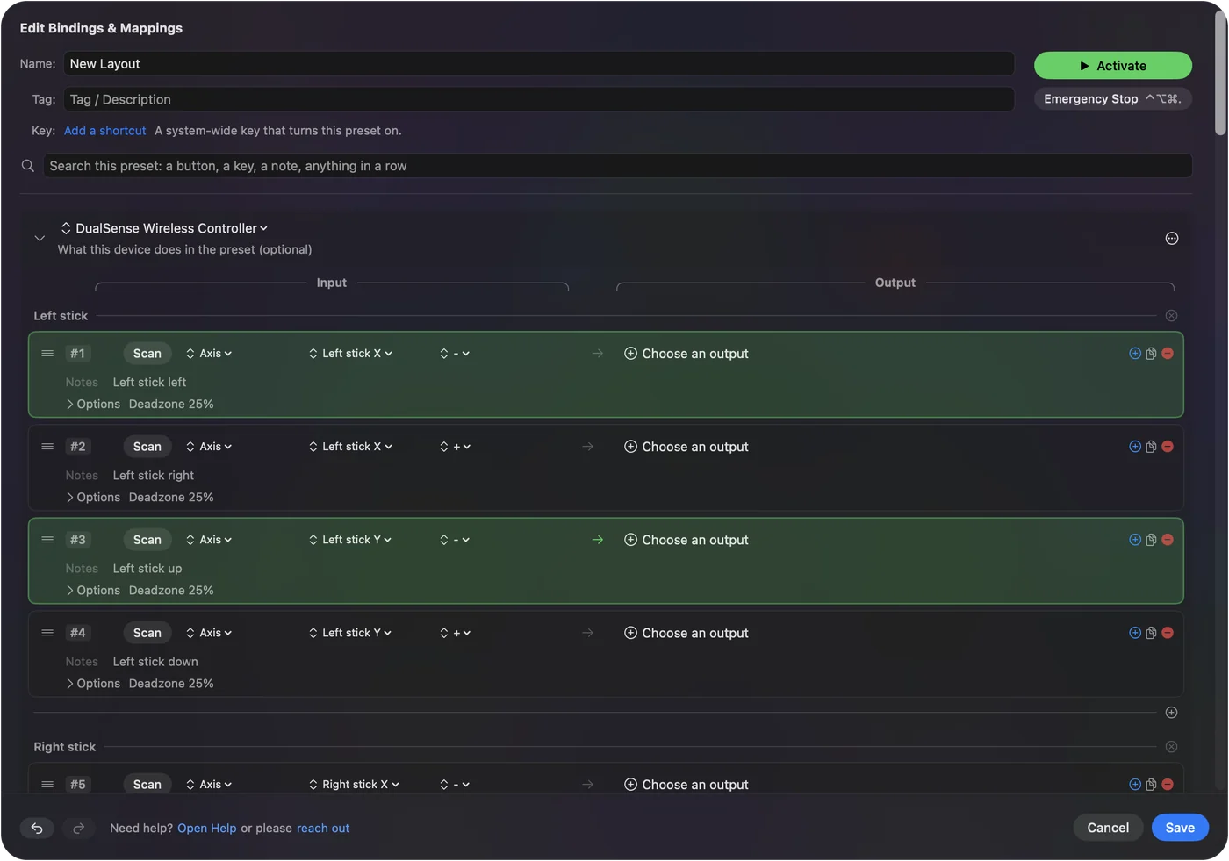
Task: Grab the reorder handle of row #4
Action: tap(47, 633)
